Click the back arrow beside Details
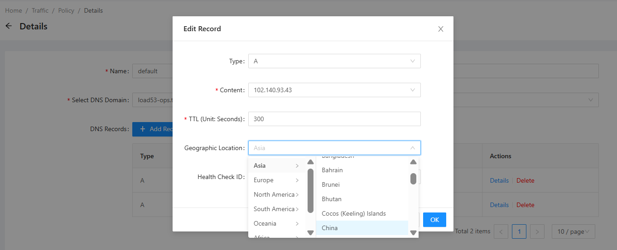Viewport: 617px width, 250px height. [x=9, y=26]
